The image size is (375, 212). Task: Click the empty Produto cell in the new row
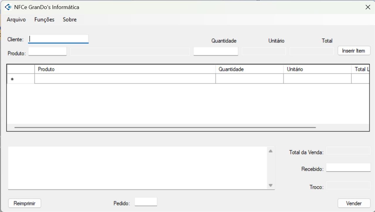coord(125,79)
